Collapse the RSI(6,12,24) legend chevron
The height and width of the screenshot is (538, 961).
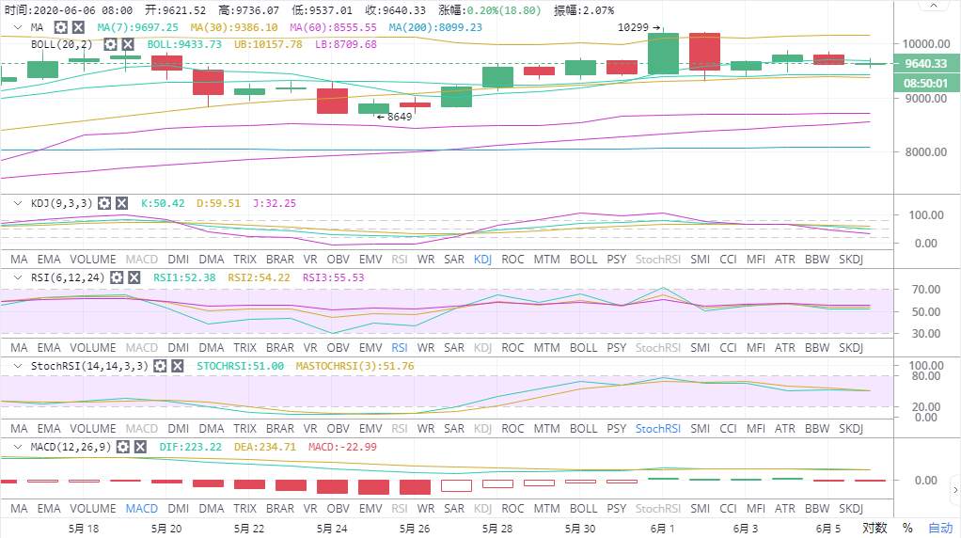[18, 277]
